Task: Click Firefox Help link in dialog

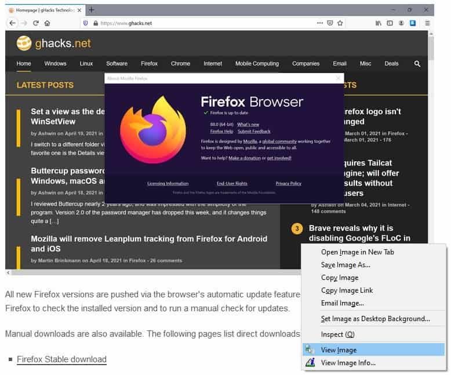Action: pyautogui.click(x=221, y=132)
